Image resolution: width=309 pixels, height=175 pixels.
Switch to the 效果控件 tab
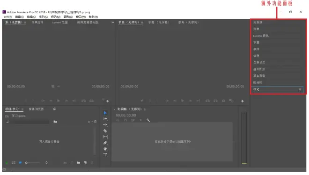point(37,22)
